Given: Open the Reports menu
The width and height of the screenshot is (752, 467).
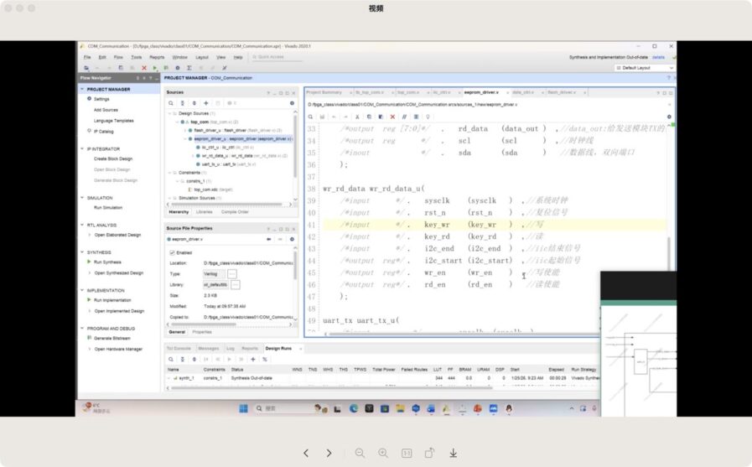Looking at the screenshot, I should (x=157, y=57).
